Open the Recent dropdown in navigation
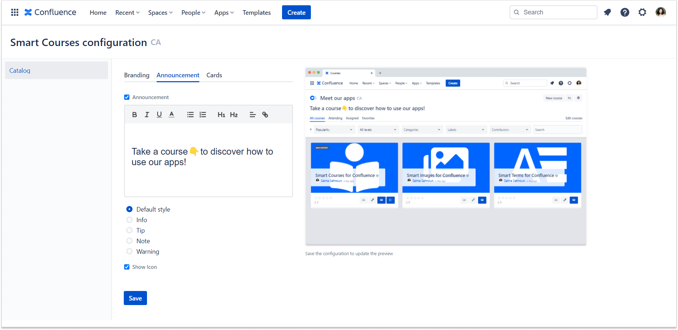Image resolution: width=678 pixels, height=330 pixels. tap(127, 13)
